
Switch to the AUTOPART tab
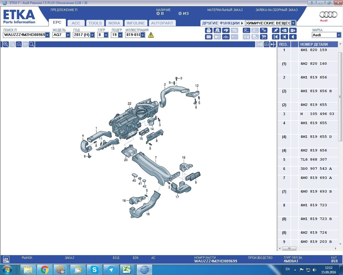162,23
